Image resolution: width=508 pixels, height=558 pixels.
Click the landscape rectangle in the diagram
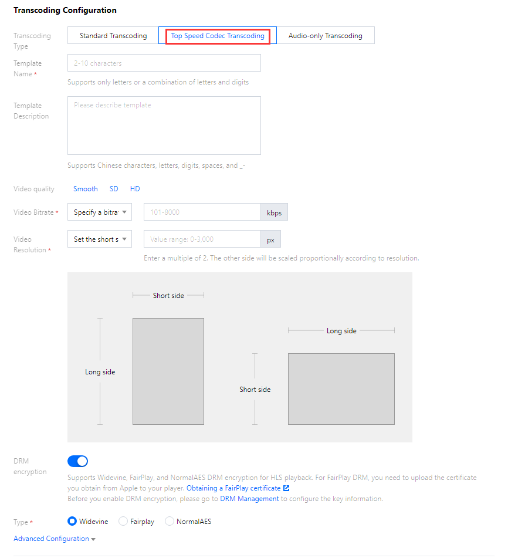point(341,389)
